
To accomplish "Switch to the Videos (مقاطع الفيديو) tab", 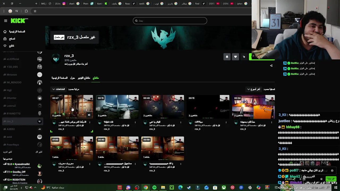I will click(84, 78).
